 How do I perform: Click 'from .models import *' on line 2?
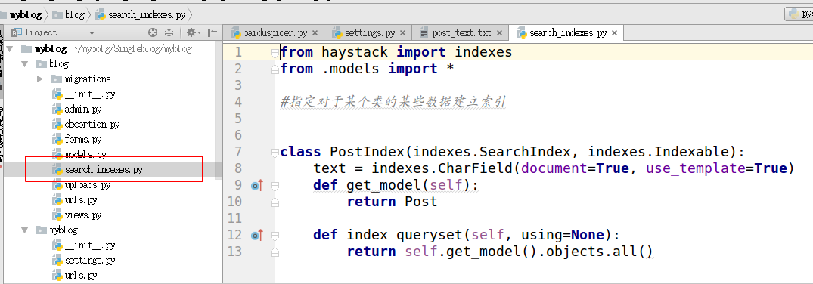coord(367,69)
